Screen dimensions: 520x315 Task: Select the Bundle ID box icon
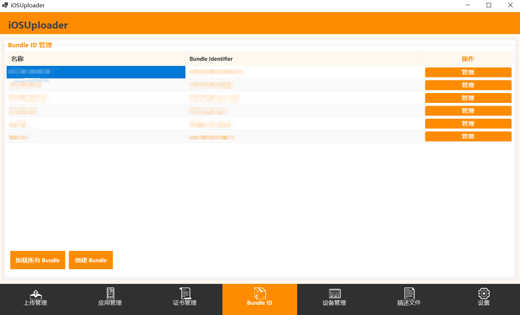point(260,293)
